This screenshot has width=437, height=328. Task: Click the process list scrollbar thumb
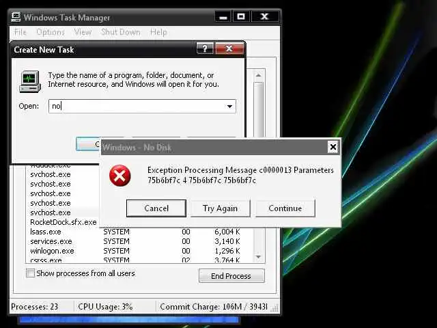pos(259,110)
